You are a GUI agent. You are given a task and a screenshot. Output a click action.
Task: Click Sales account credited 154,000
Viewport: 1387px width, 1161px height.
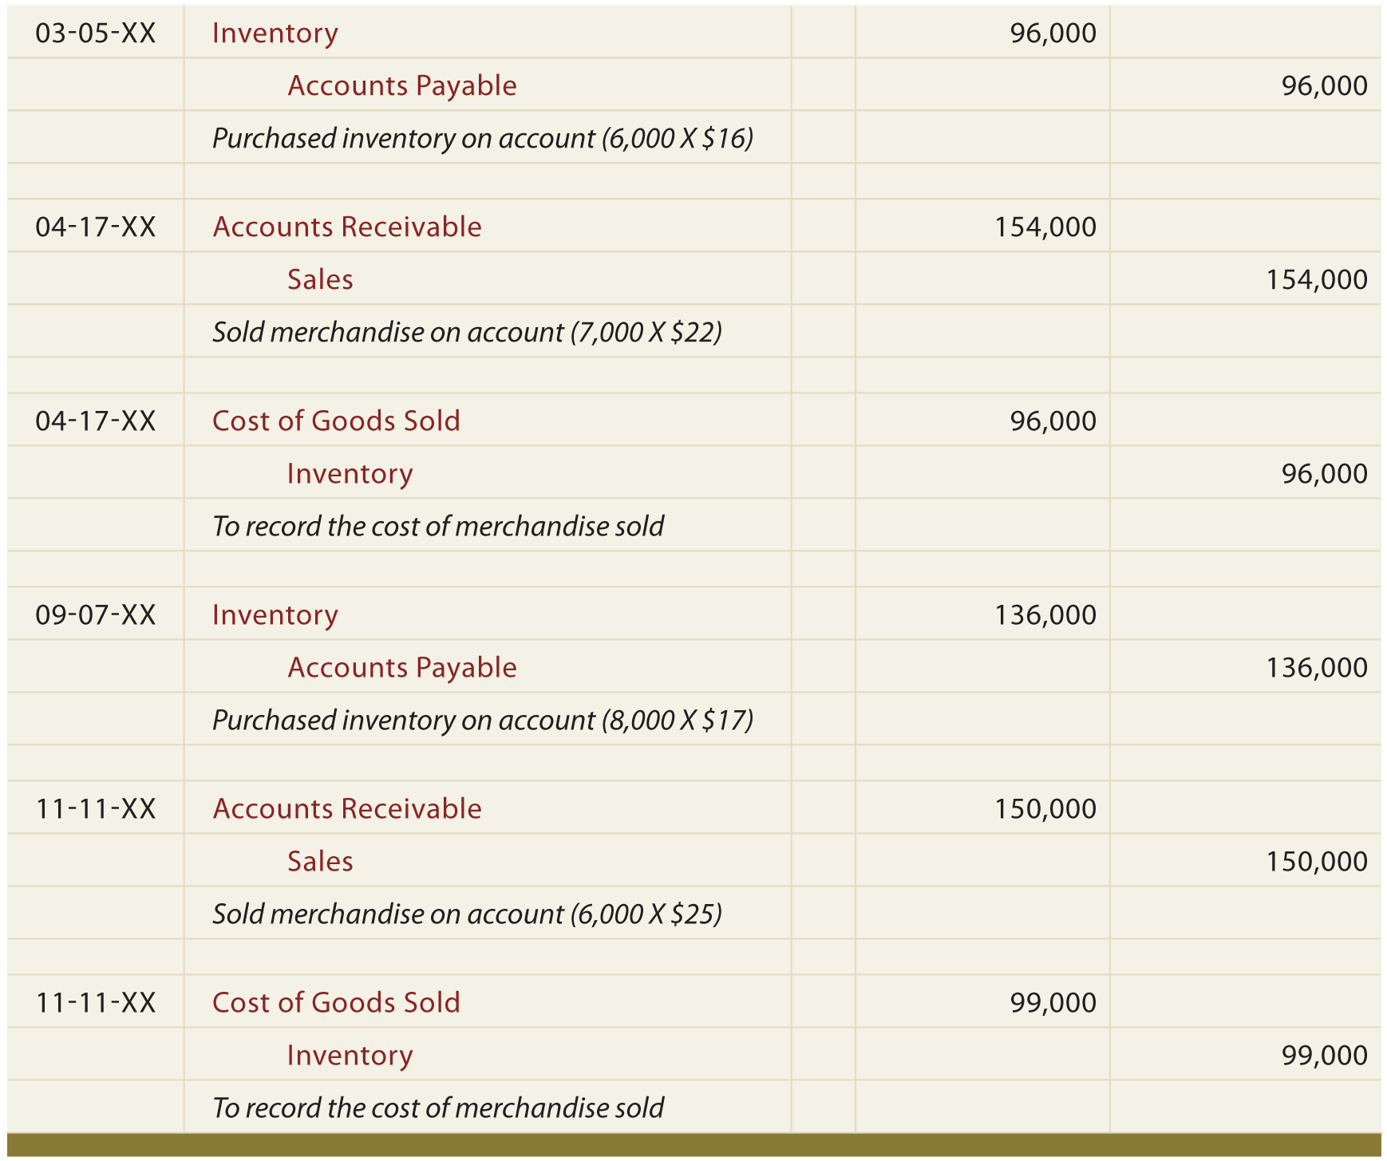[x=320, y=280]
